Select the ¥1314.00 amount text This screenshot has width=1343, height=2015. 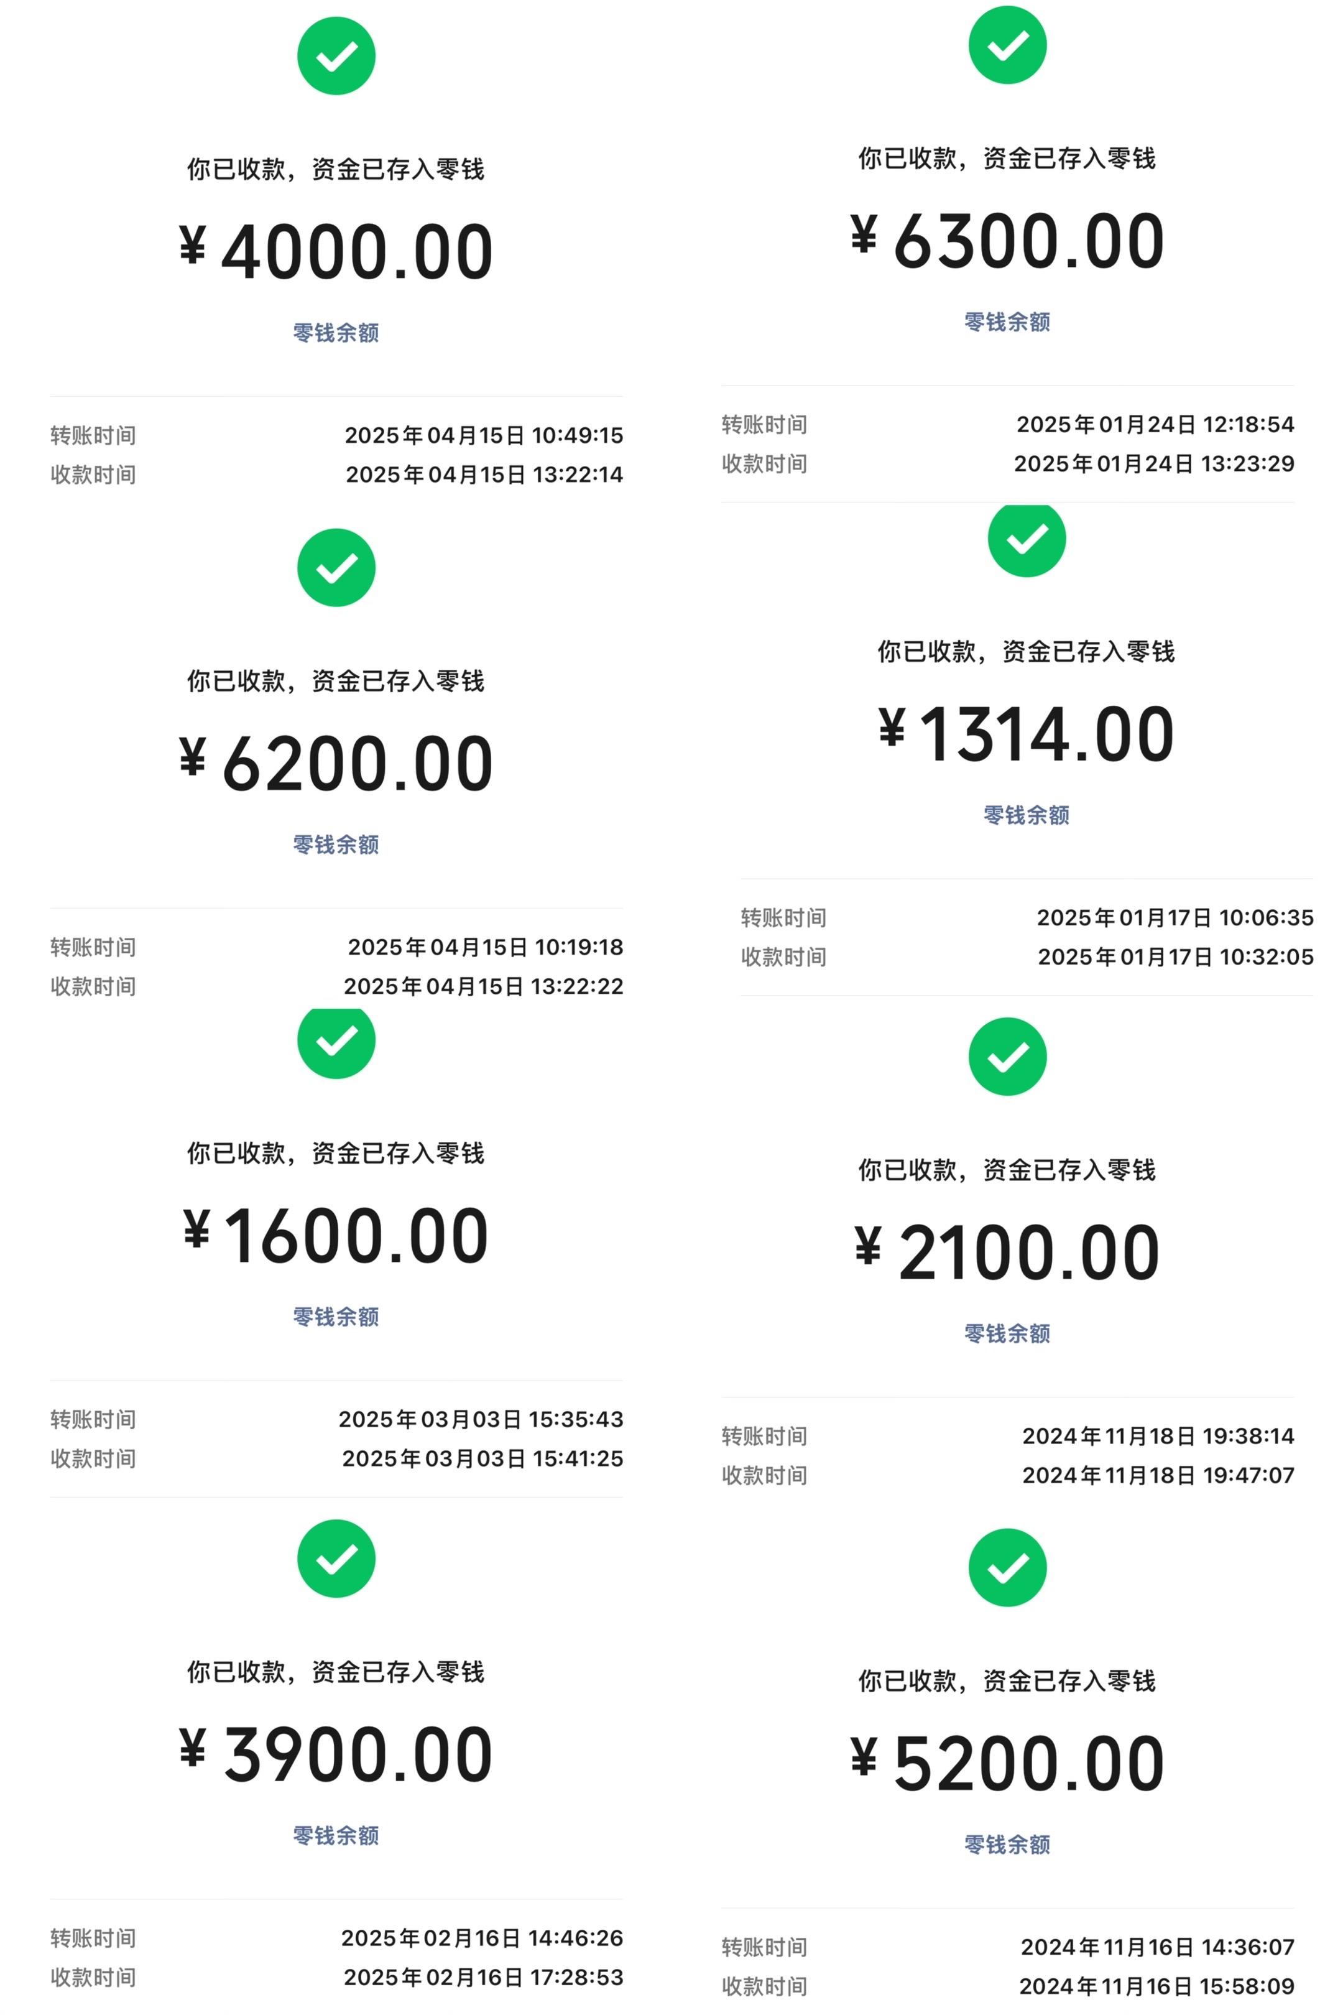(x=1026, y=734)
